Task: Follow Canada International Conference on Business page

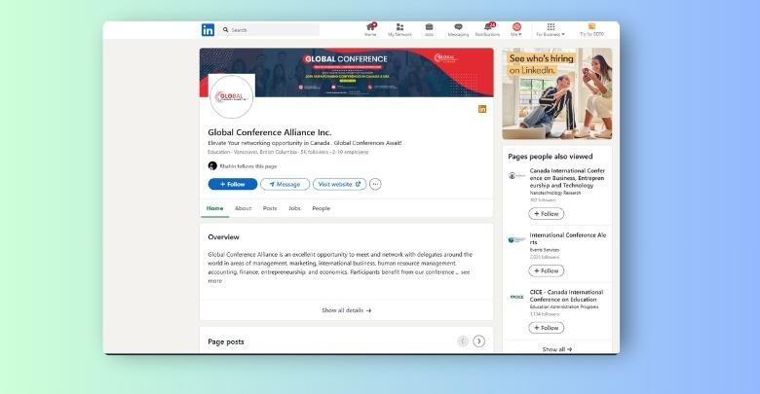Action: click(546, 214)
